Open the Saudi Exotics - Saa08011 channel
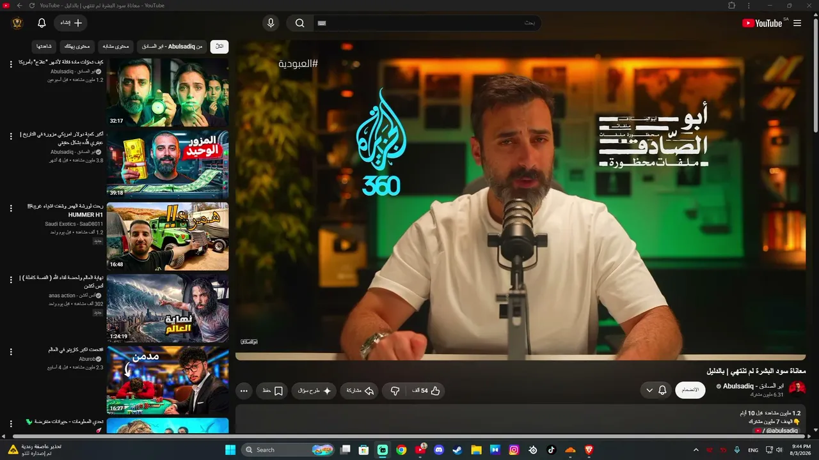This screenshot has height=460, width=819. click(74, 224)
